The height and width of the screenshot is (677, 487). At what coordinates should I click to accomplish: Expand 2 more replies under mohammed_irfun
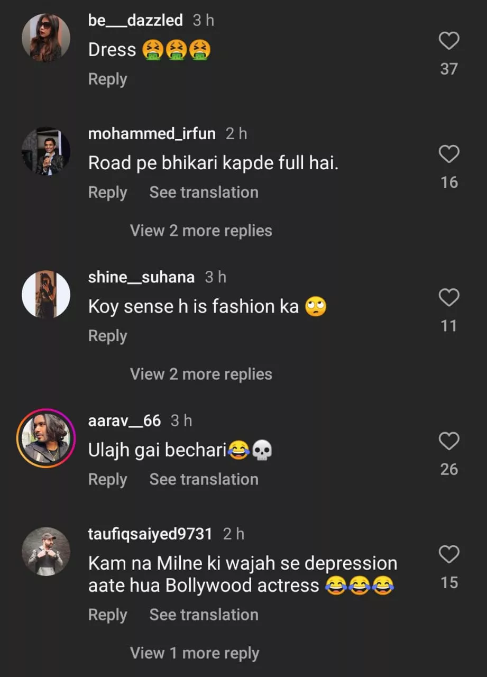pos(201,231)
